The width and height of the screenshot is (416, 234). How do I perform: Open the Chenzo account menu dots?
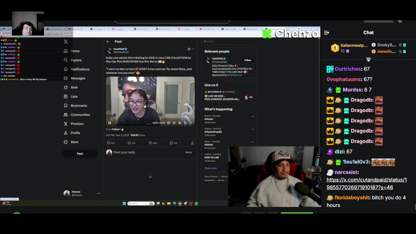tap(99, 193)
